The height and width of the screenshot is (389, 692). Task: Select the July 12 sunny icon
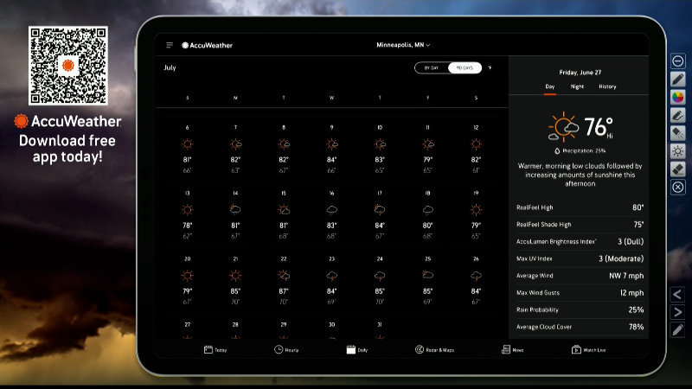point(476,143)
